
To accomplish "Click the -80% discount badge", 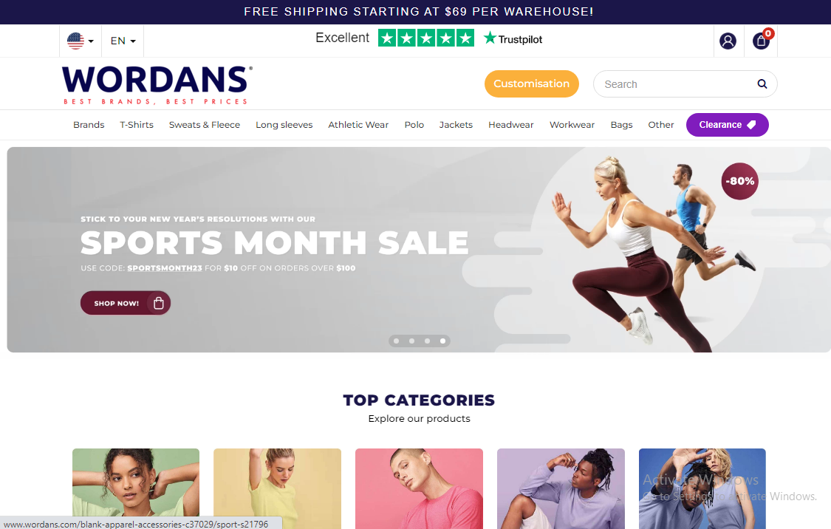I will (x=740, y=181).
